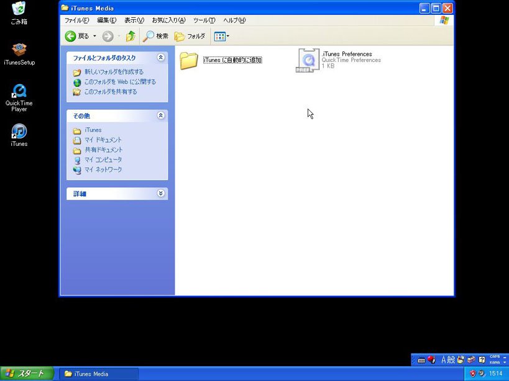Expand the 詳細 details panel
Viewport: 509px width, 381px height.
pyautogui.click(x=161, y=194)
